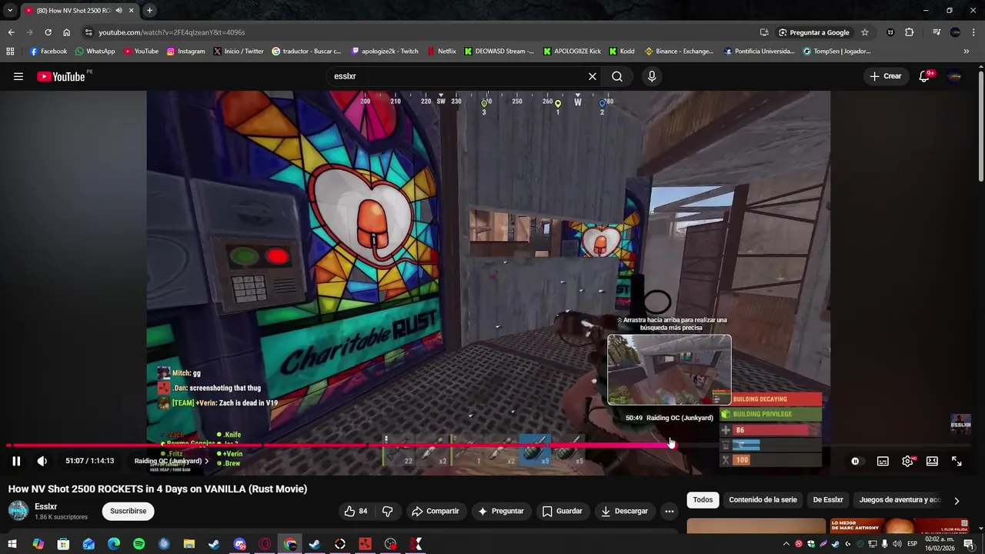Open media controls in Chrome toolbar
This screenshot has height=554, width=985.
pyautogui.click(x=937, y=32)
